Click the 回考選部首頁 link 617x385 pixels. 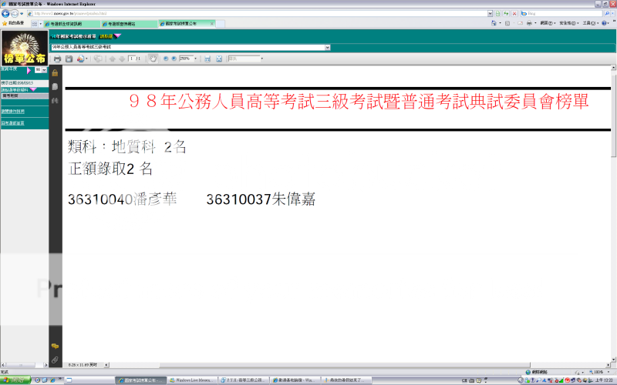[x=12, y=122]
